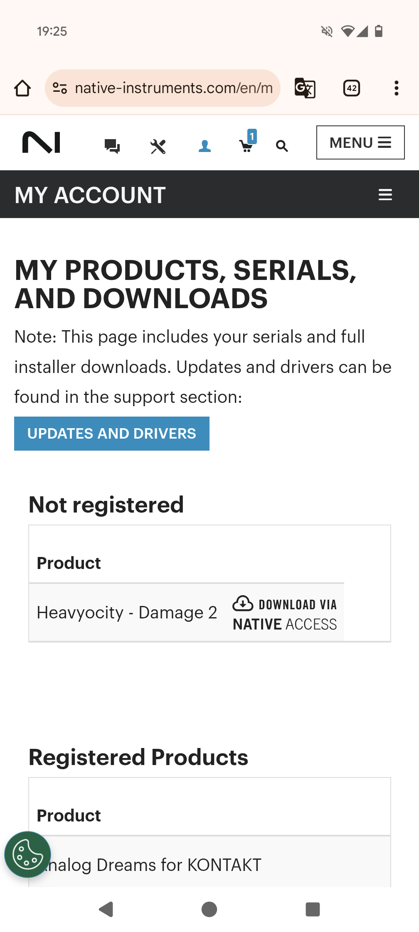Tap the site info icon in address bar
This screenshot has height=932, width=419.
[60, 88]
